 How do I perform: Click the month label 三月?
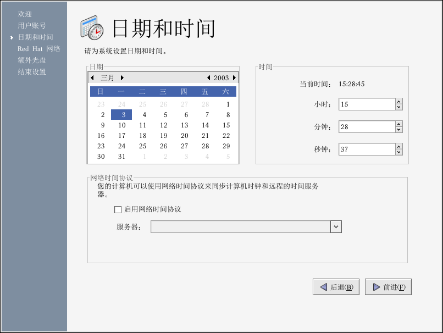point(107,77)
